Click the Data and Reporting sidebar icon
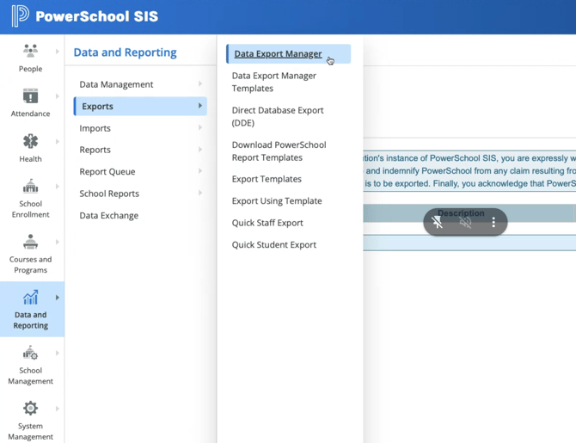The image size is (576, 443). pyautogui.click(x=31, y=298)
